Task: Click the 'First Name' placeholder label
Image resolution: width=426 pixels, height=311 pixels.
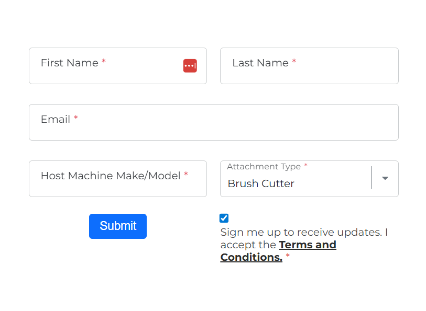Action: pos(69,63)
